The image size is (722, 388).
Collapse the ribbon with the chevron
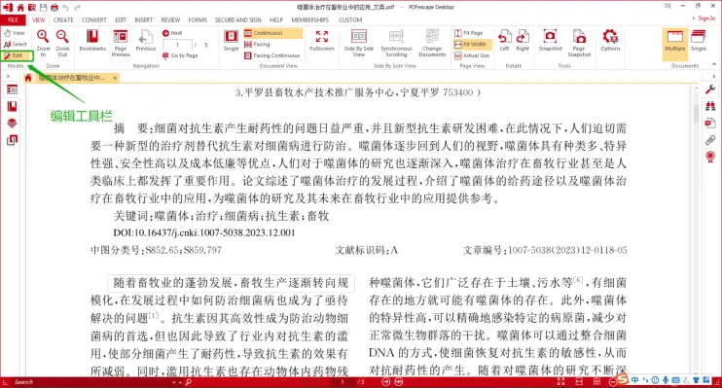point(714,64)
